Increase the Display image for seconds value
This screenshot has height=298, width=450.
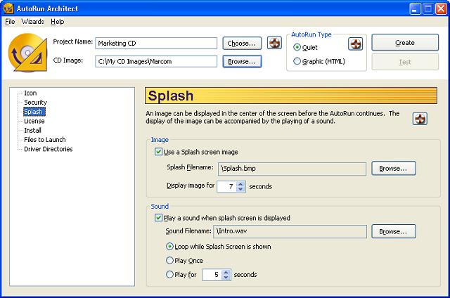(x=240, y=184)
